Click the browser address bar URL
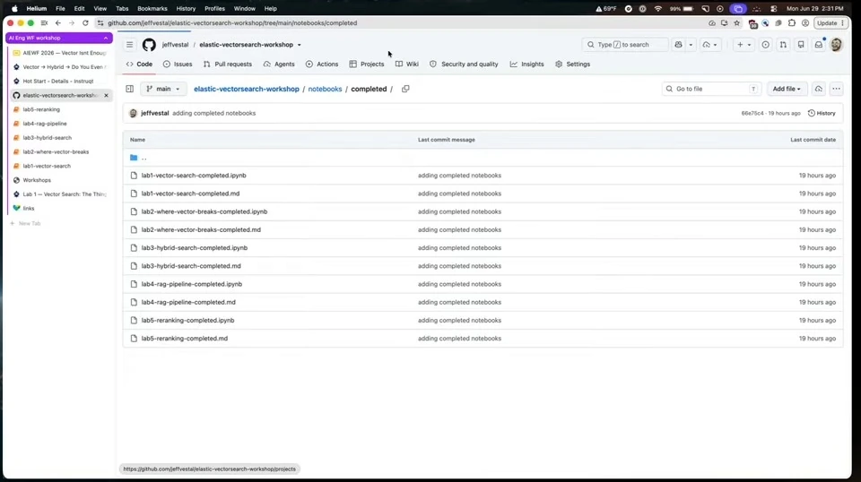The image size is (861, 482). click(x=232, y=23)
